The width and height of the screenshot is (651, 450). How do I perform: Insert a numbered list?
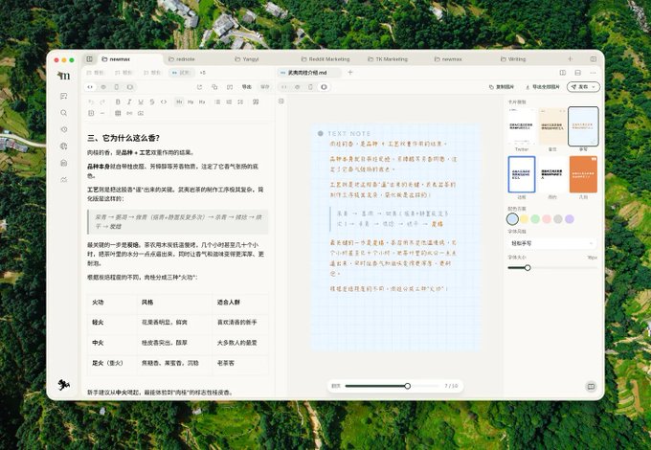pos(229,101)
